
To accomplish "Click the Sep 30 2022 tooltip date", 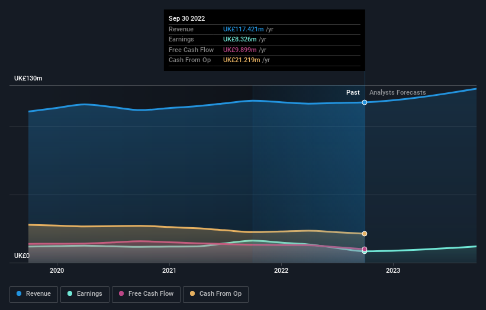I will pyautogui.click(x=186, y=18).
